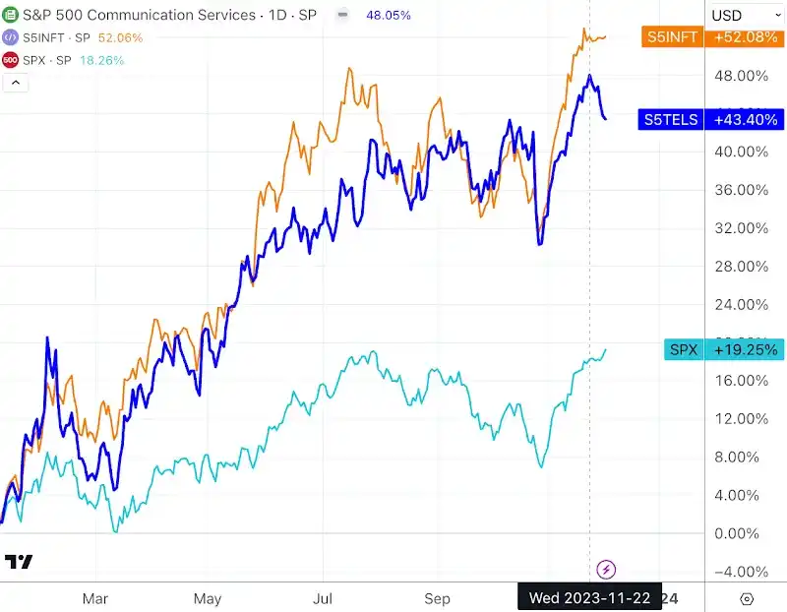Click the Mar label on the time axis
This screenshot has height=612, width=787.
(94, 598)
